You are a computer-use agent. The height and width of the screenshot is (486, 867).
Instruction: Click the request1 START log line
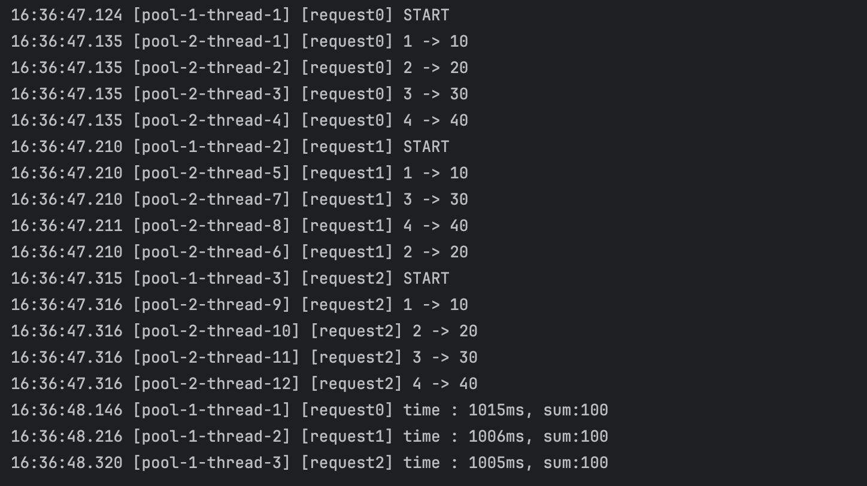(x=230, y=147)
